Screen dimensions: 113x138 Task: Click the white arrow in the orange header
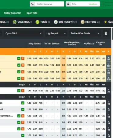tap(109, 51)
